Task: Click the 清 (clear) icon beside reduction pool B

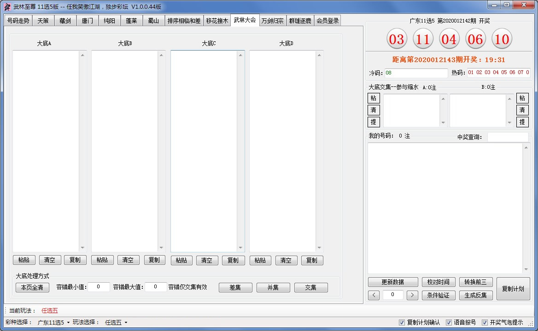Action: pyautogui.click(x=522, y=110)
